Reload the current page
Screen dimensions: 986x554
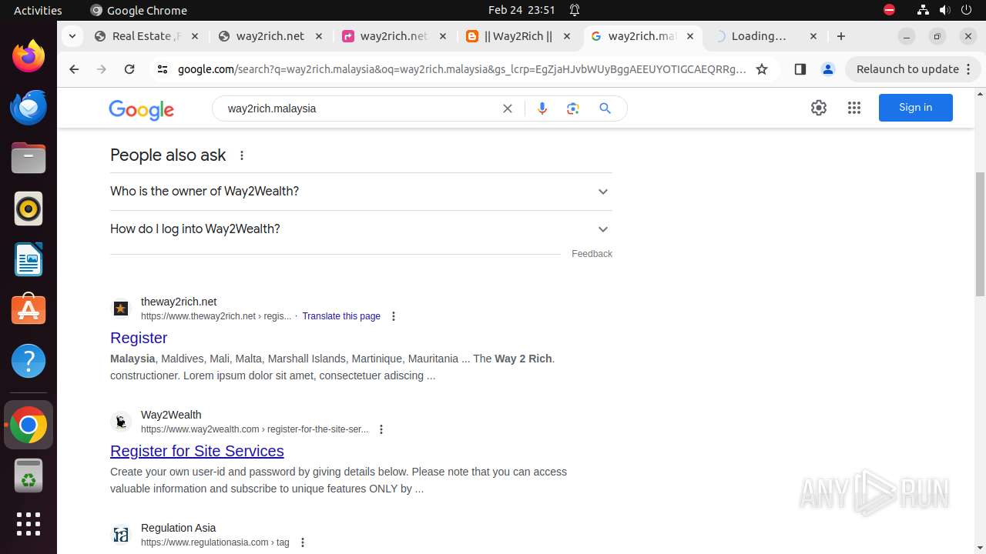(129, 69)
